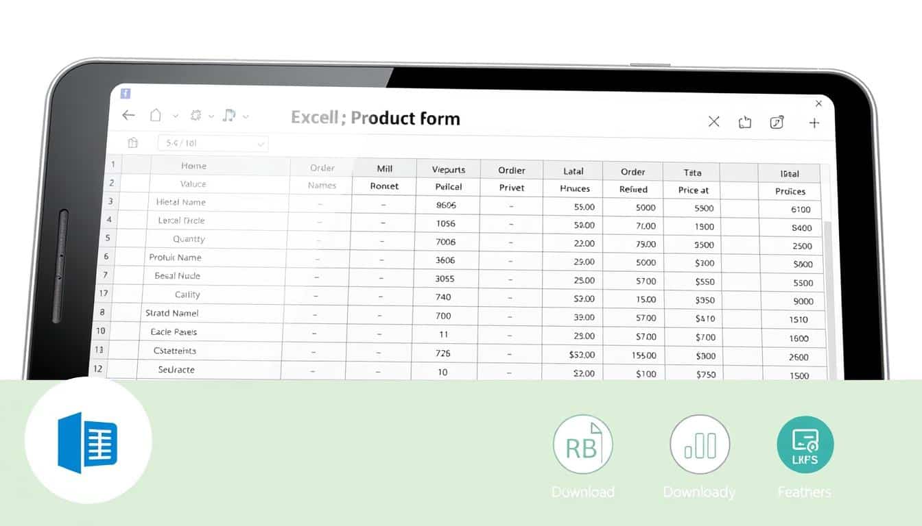The width and height of the screenshot is (922, 526).
Task: Go back with the left arrow icon
Action: click(128, 115)
